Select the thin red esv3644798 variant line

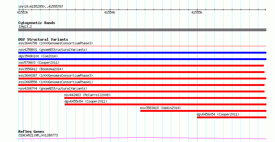coord(142,46)
